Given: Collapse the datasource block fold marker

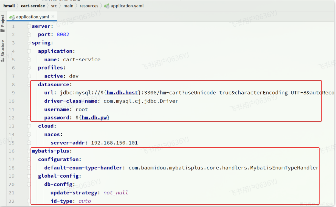Looking at the screenshot, I should click(29, 84).
